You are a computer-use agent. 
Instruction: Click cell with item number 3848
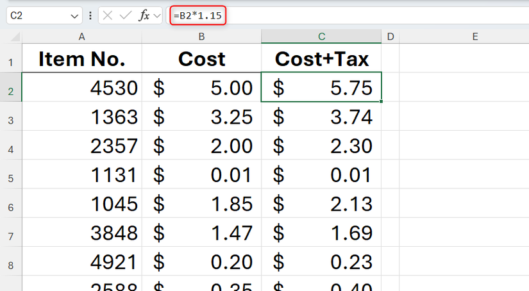[82, 232]
